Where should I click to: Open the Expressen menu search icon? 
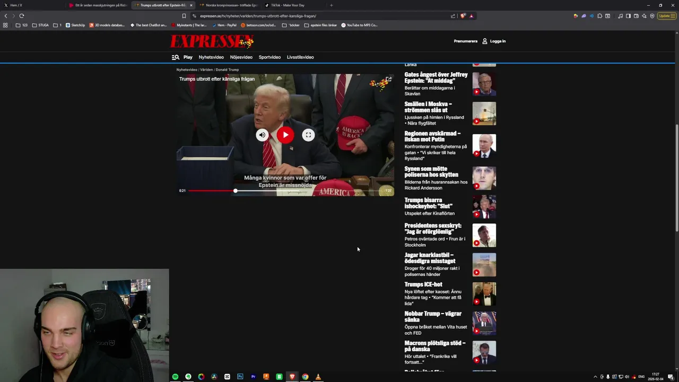(x=175, y=57)
